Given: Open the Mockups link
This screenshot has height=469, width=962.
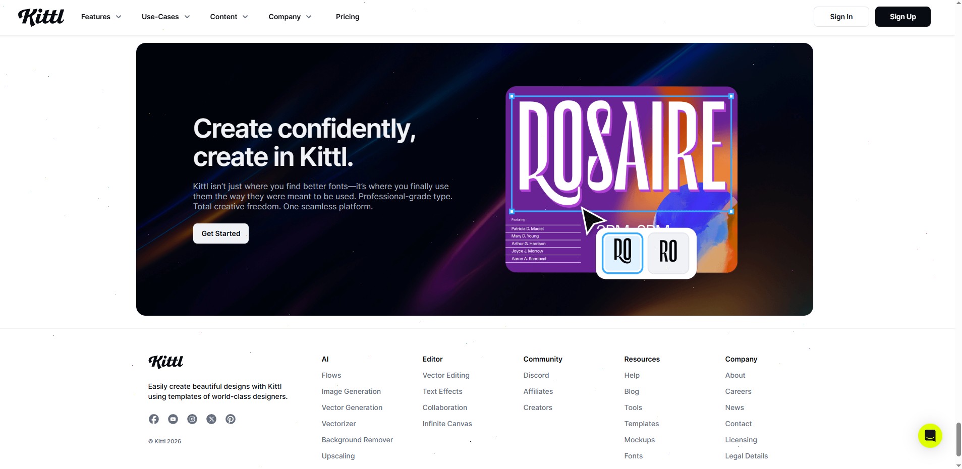Looking at the screenshot, I should click(640, 440).
